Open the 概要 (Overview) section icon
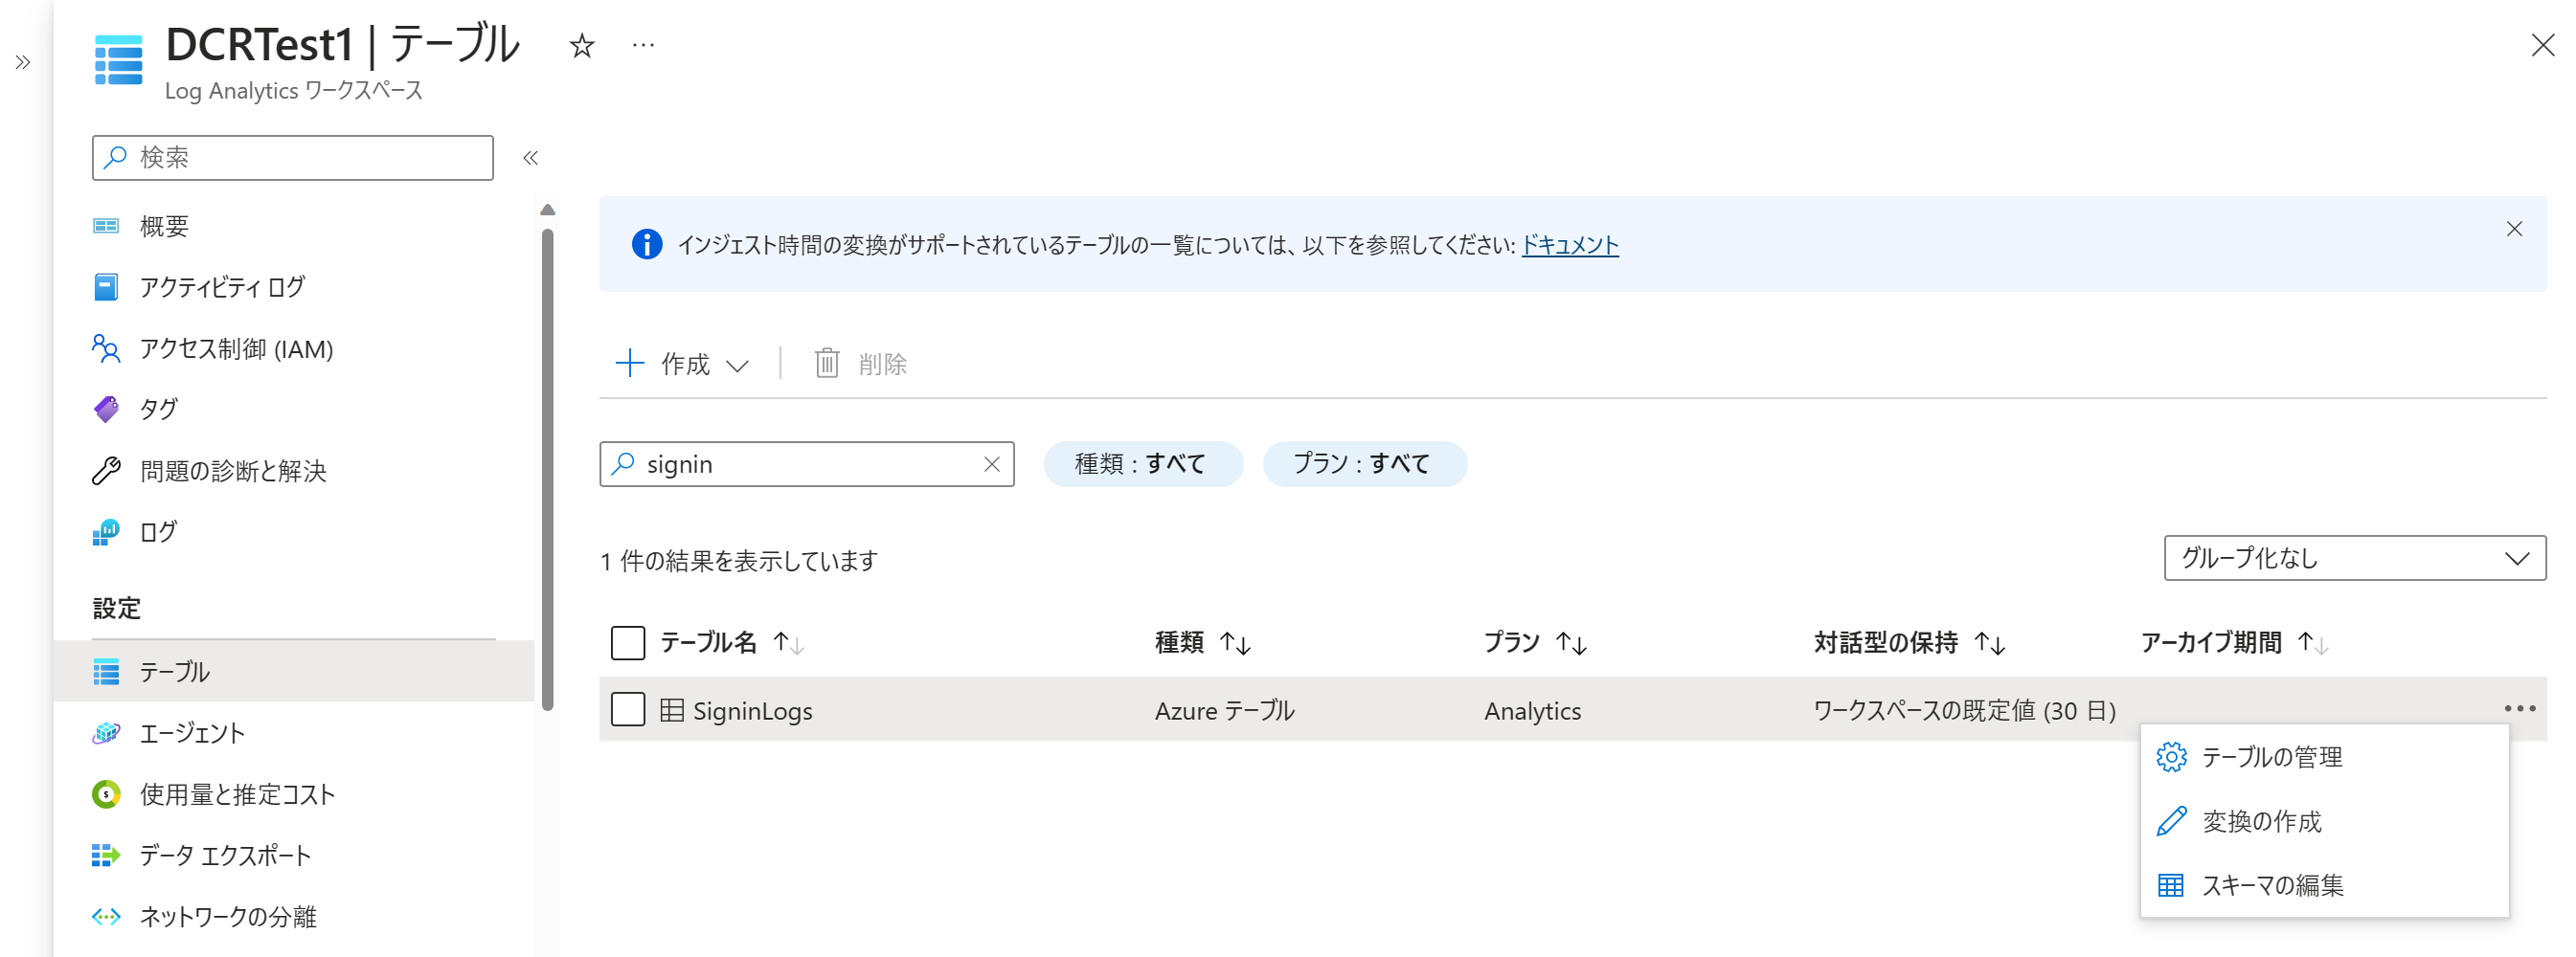Screen dimensions: 2576x957 click(x=109, y=225)
